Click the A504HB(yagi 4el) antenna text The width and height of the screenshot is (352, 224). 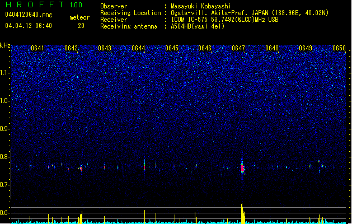(198, 26)
